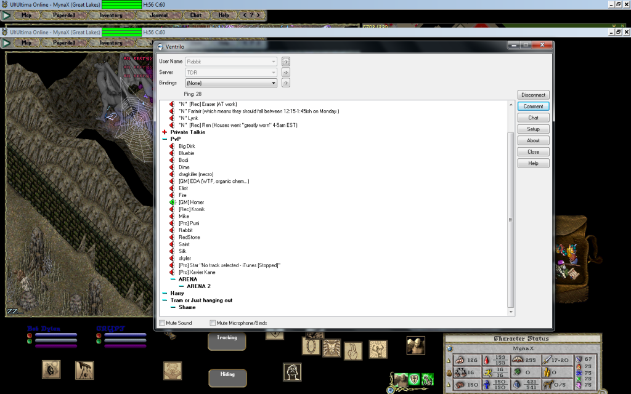Click the speaker icon beside Big Dirk
631x394 pixels.
click(x=173, y=147)
